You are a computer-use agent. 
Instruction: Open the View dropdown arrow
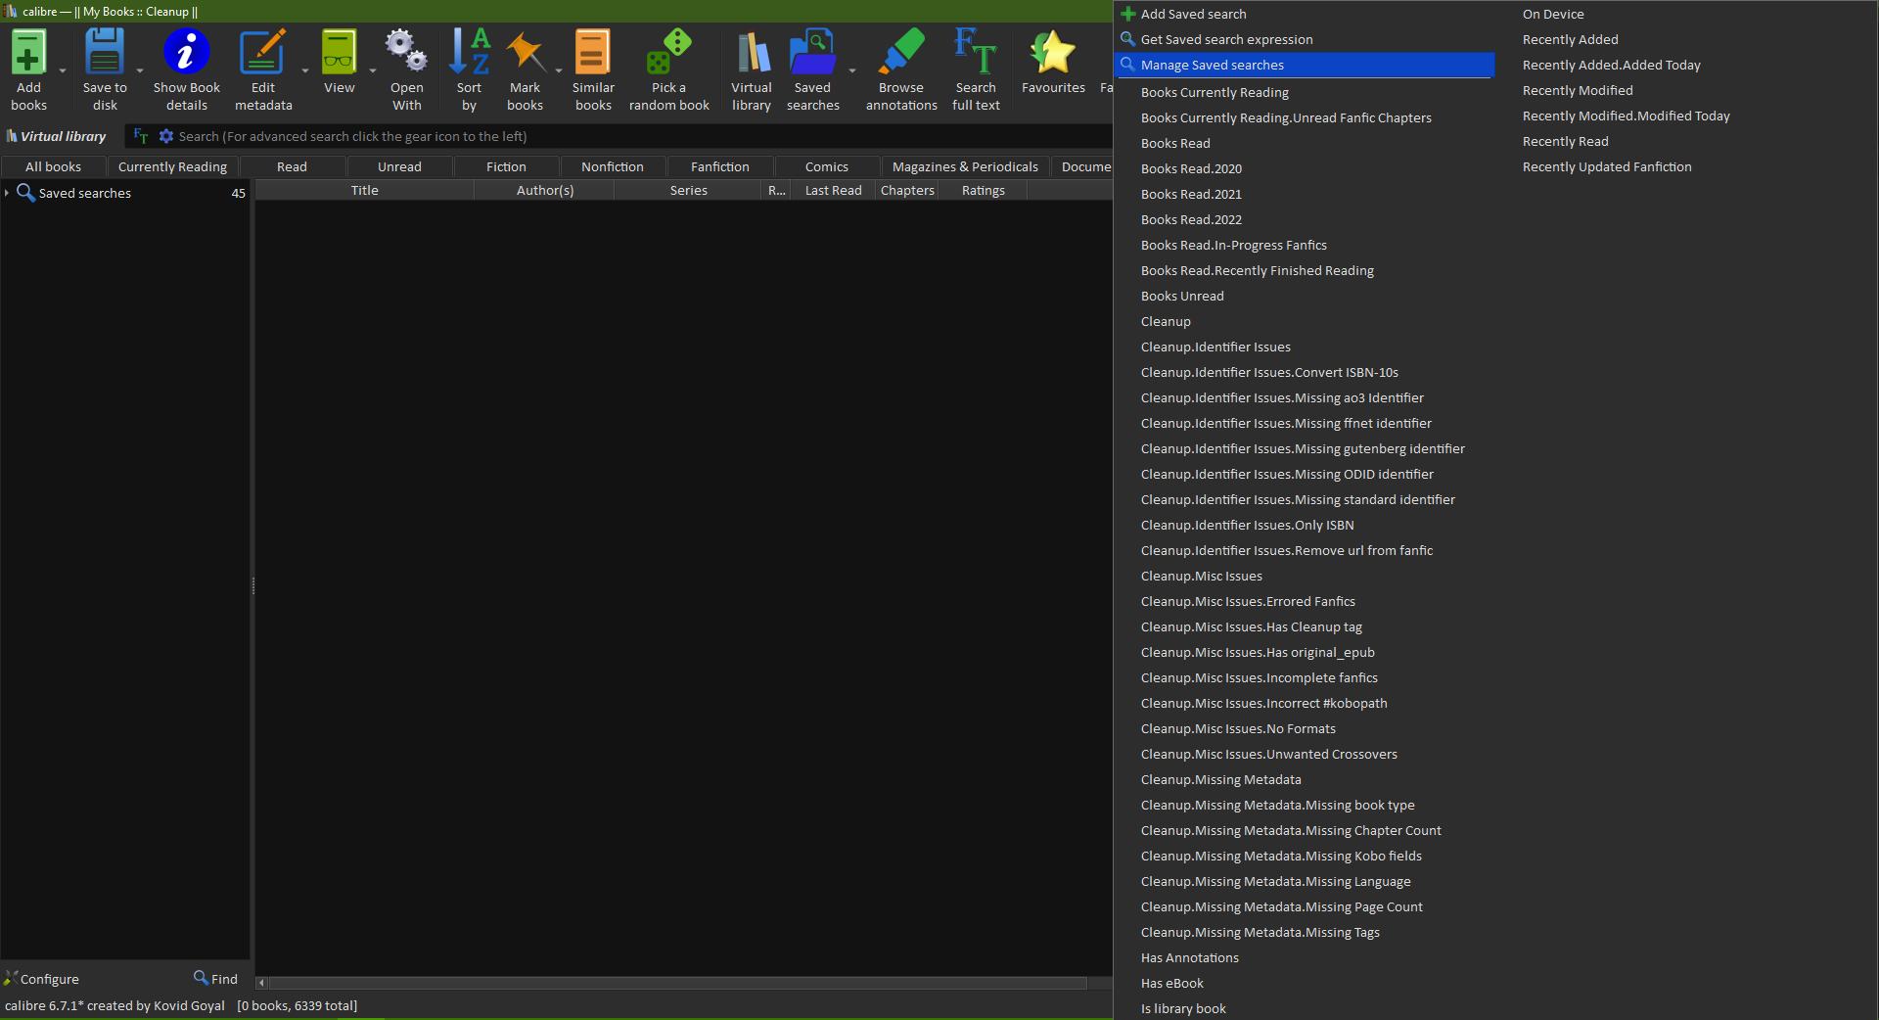[x=373, y=70]
